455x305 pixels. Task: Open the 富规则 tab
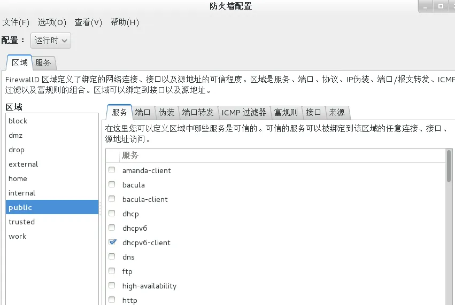286,112
